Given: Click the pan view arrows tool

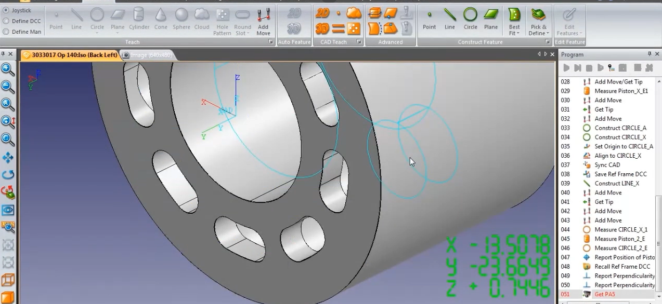Looking at the screenshot, I should pyautogui.click(x=7, y=157).
